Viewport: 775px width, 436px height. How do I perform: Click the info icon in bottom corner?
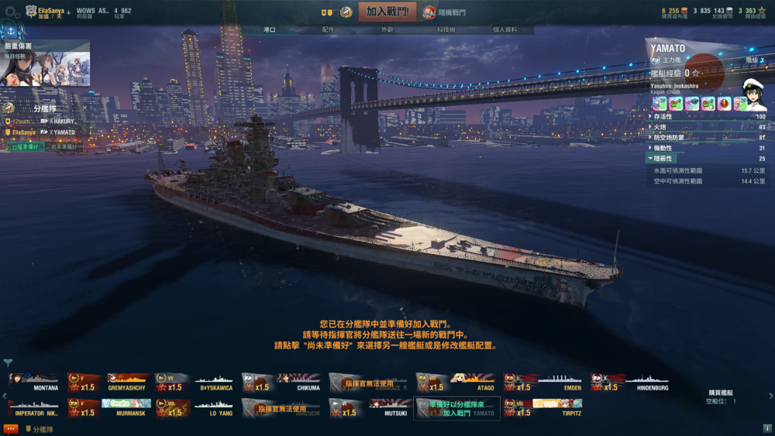coord(767,428)
